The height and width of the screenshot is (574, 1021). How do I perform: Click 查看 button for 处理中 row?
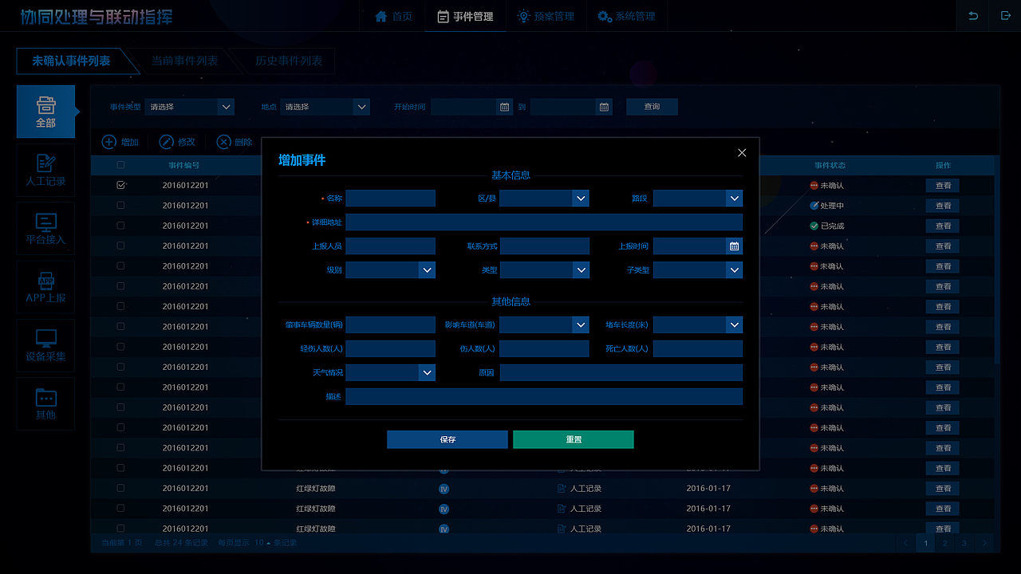click(943, 206)
